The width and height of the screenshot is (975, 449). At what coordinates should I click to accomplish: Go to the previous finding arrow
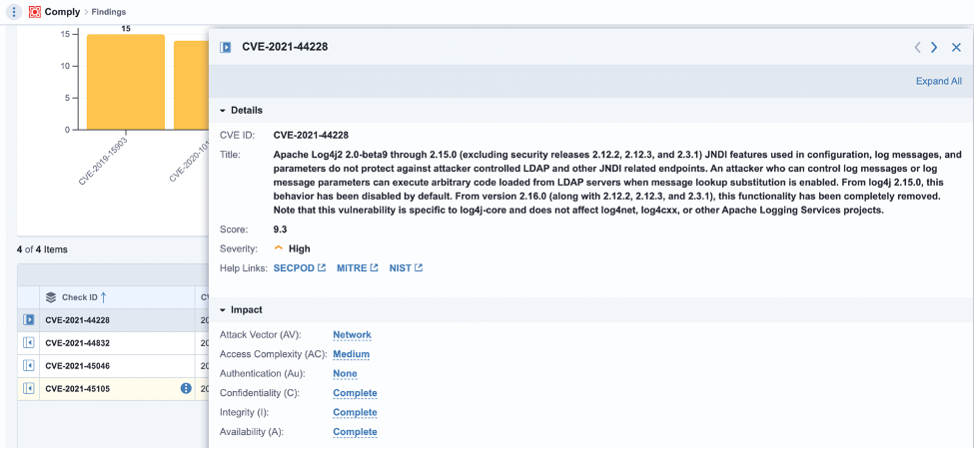[x=917, y=47]
